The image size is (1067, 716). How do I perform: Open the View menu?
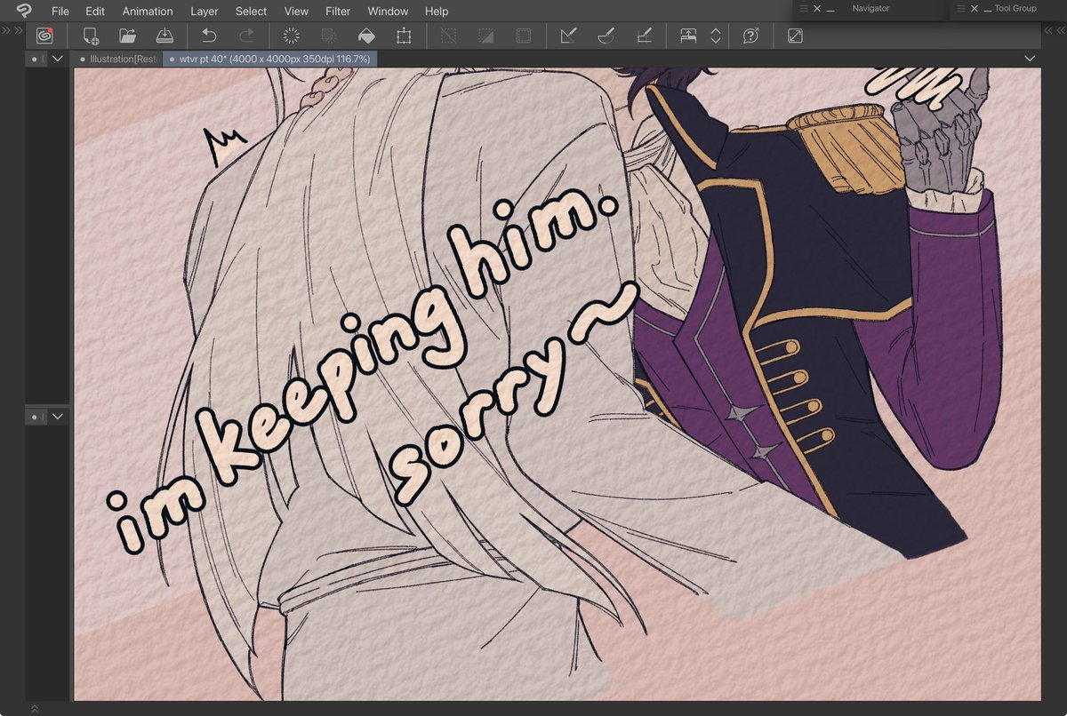pyautogui.click(x=296, y=12)
